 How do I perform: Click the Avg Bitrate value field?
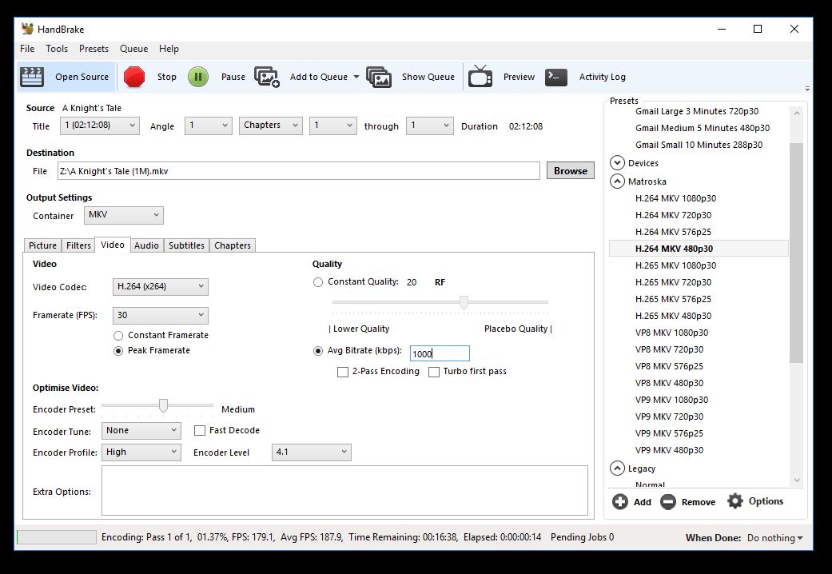(440, 353)
